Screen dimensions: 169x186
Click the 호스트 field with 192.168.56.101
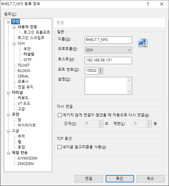pos(108,60)
